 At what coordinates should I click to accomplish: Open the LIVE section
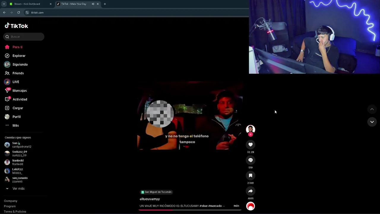[12, 82]
